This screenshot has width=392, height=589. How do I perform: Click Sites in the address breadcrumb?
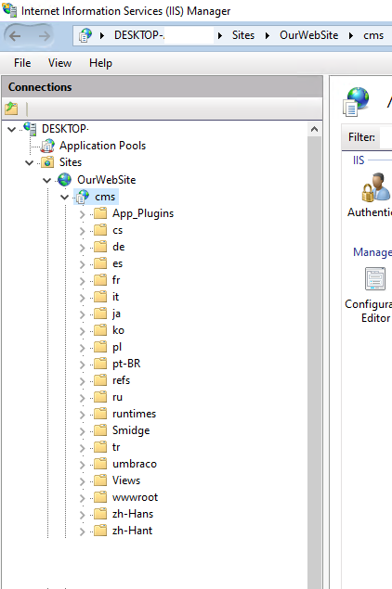[243, 35]
